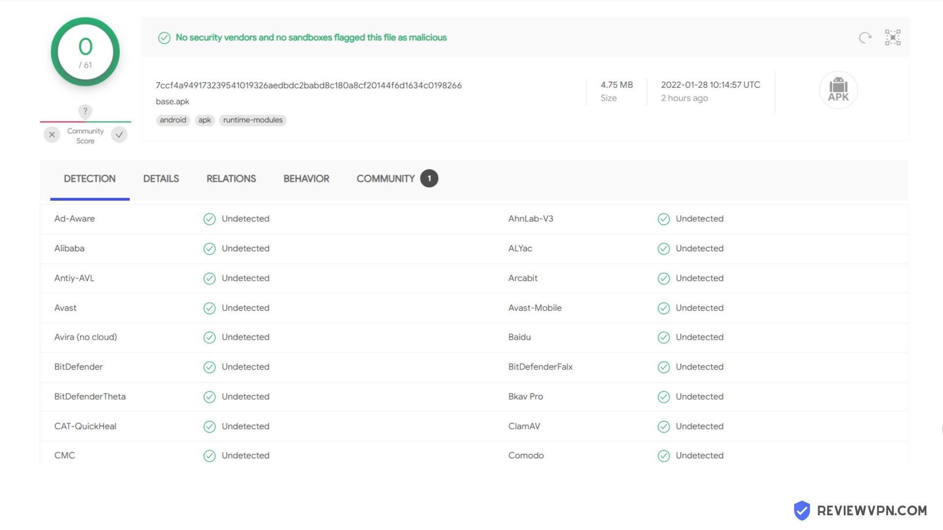Click the Community Score label
The width and height of the screenshot is (943, 530).
(x=85, y=136)
